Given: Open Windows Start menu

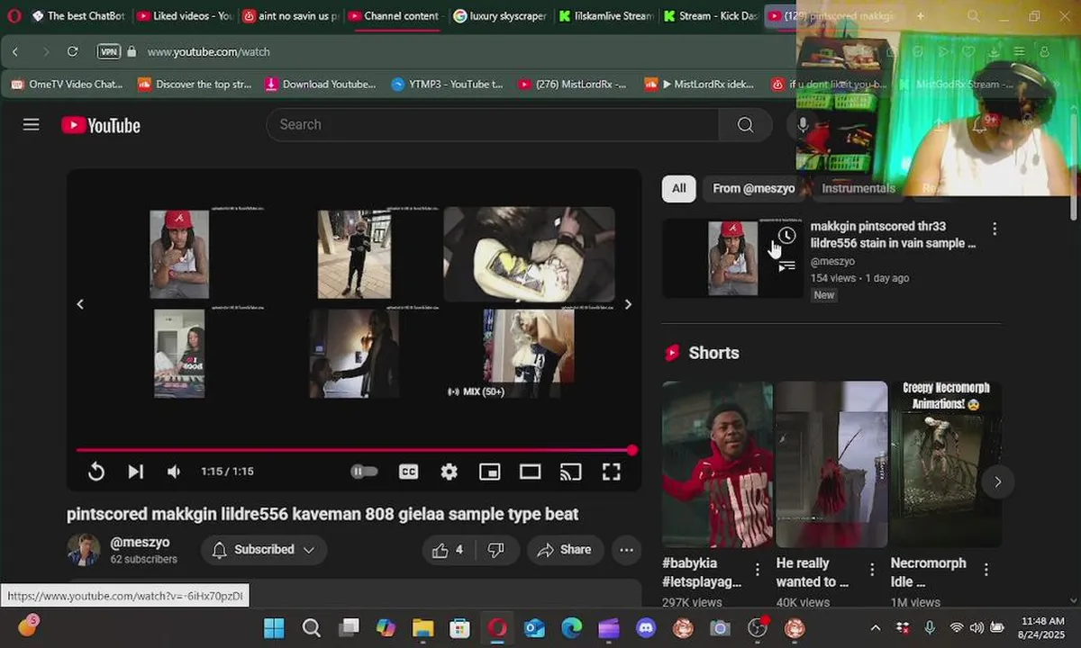Looking at the screenshot, I should 274,628.
